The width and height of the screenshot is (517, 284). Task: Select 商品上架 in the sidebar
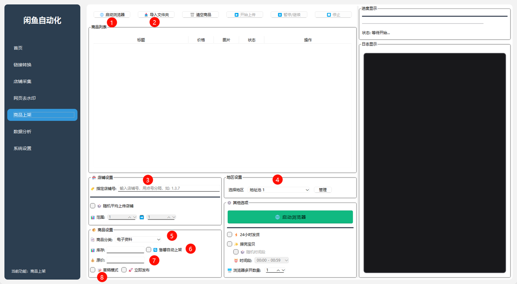click(42, 115)
